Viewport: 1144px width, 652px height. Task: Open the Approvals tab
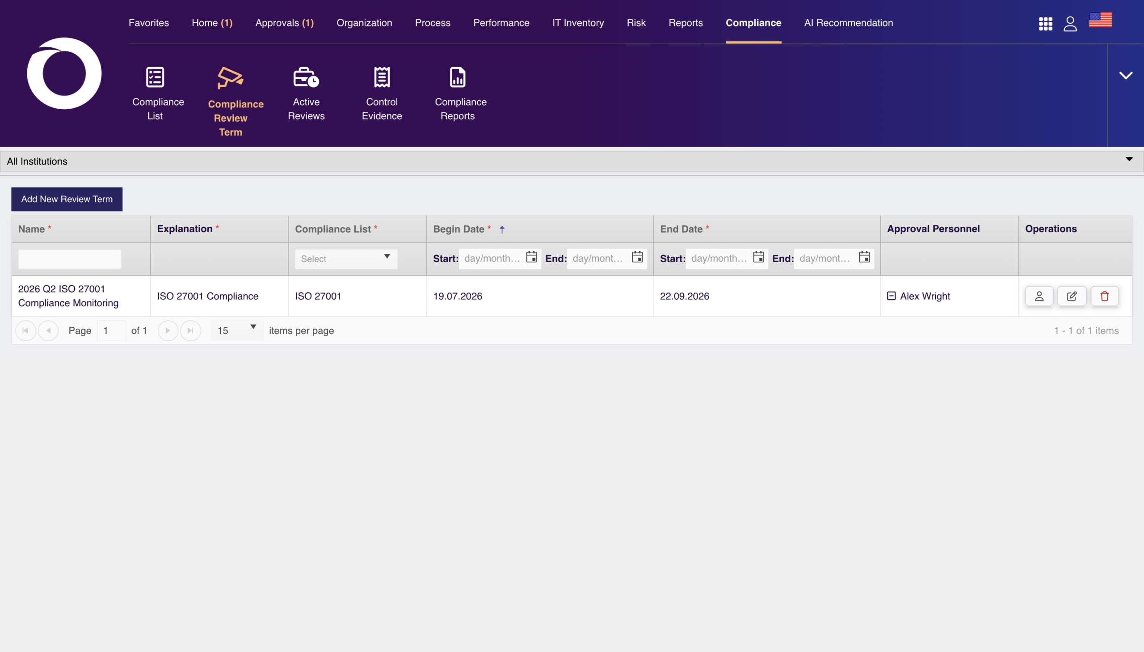click(x=285, y=23)
